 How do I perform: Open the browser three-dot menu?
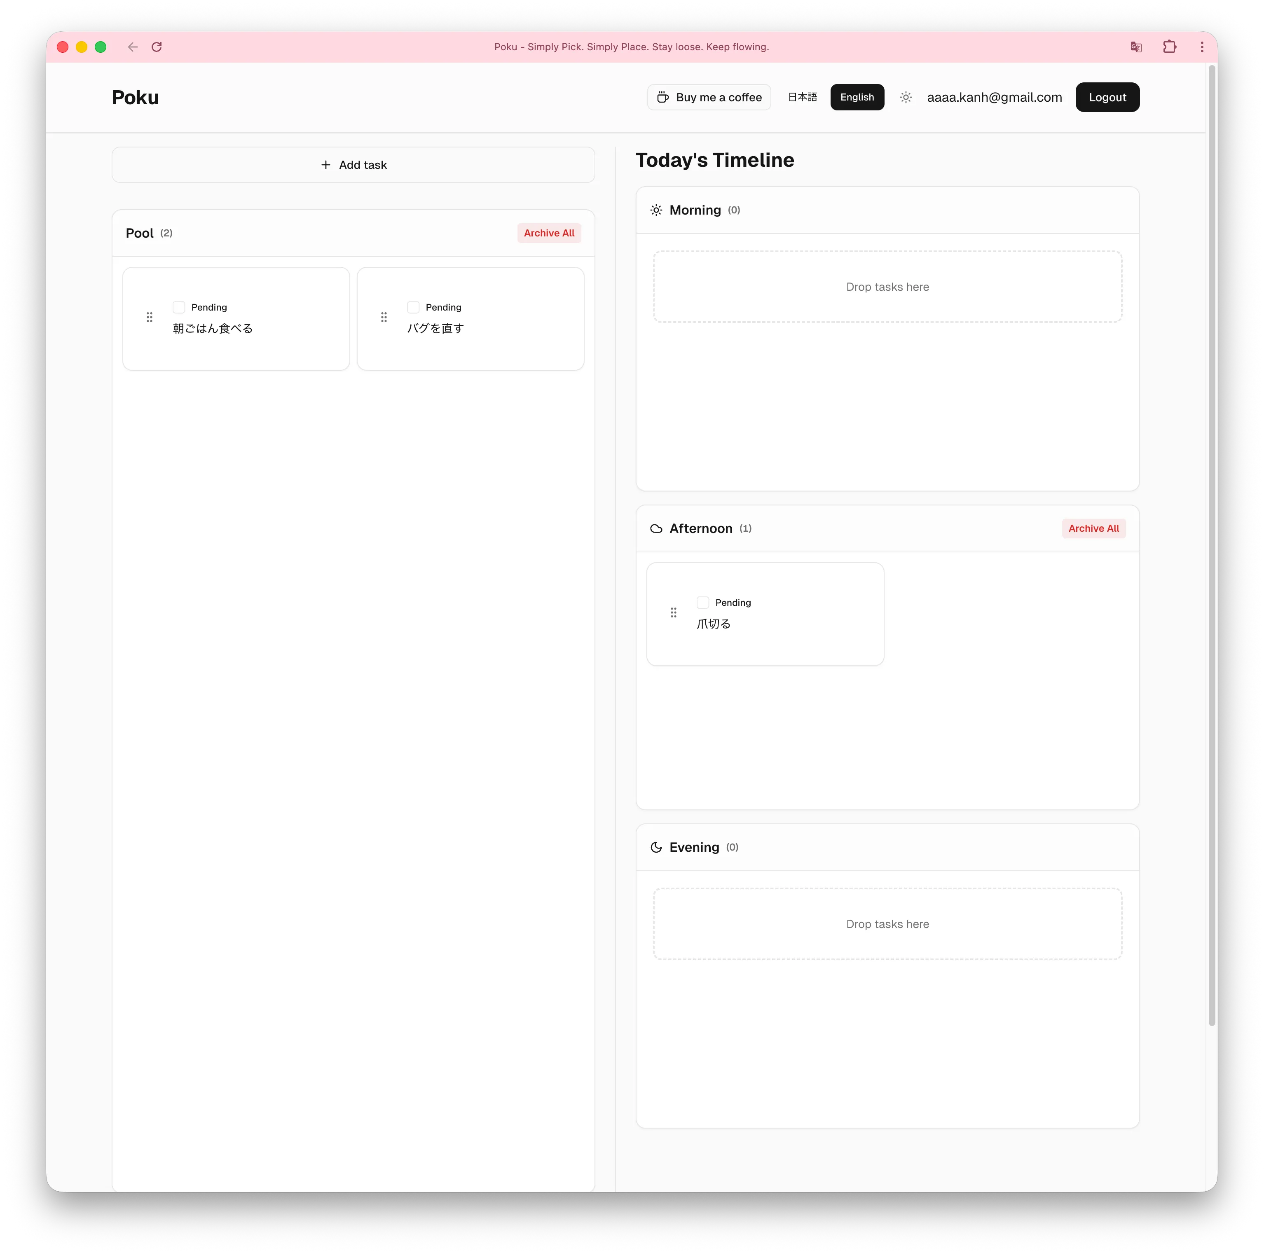1201,47
